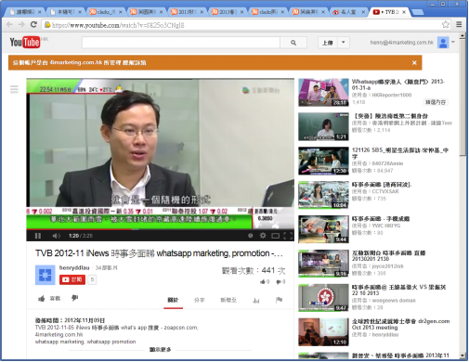Image resolution: width=469 pixels, height=362 pixels.
Task: Click in the YouTube search box
Action: click(x=181, y=43)
